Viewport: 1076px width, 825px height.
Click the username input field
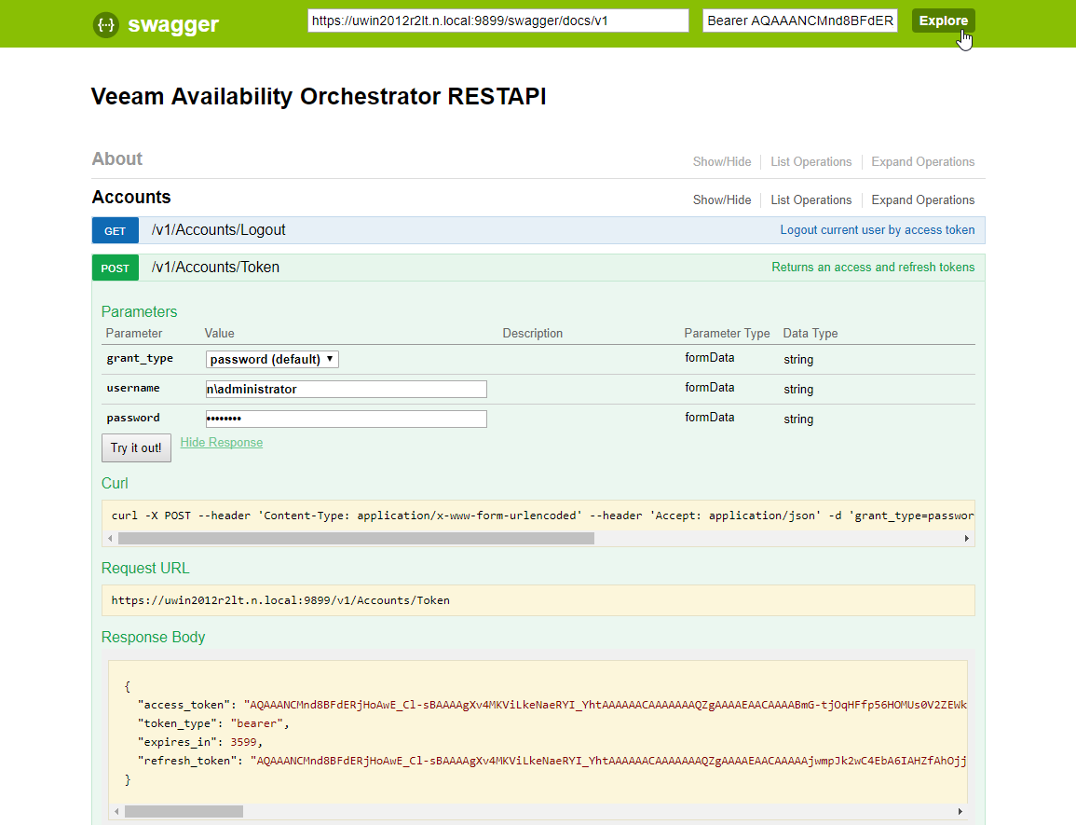point(347,389)
